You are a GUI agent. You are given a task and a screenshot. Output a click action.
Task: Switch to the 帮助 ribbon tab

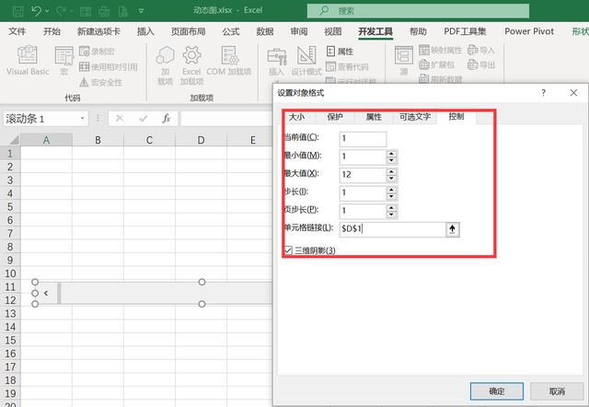click(418, 31)
